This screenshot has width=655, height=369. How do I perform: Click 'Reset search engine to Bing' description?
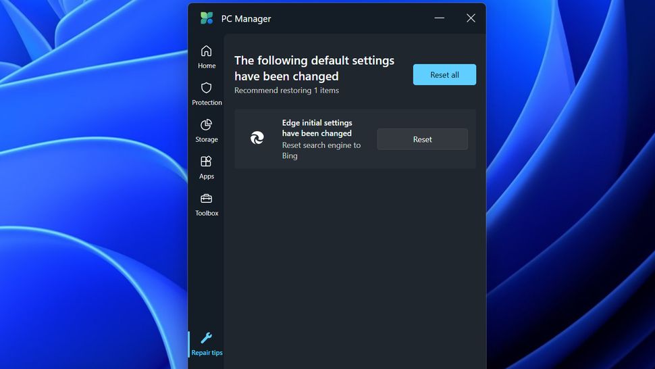tap(321, 151)
